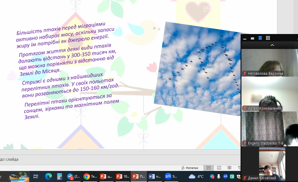Viewport: 298px width, 182px height.
Task: Open the boat and beach search highlight
Action: point(19,176)
